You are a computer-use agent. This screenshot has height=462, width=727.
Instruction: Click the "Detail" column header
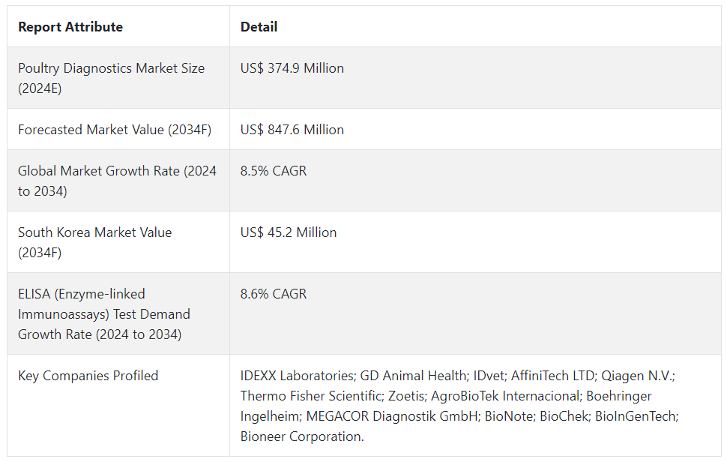pyautogui.click(x=259, y=27)
